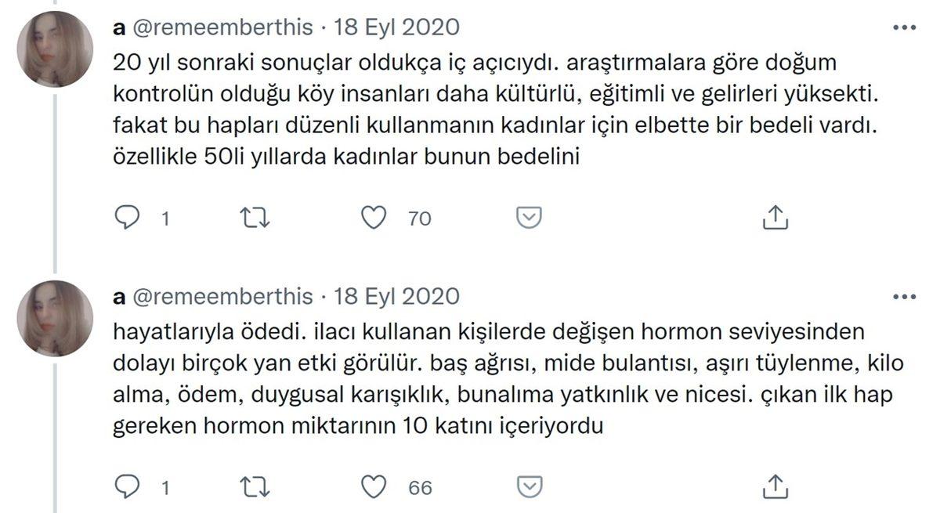Reply to the second tweet
This screenshot has height=513, width=940.
click(x=128, y=486)
